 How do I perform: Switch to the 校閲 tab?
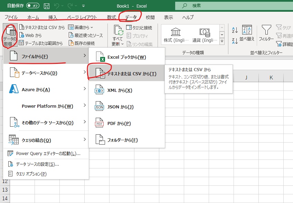click(x=150, y=17)
